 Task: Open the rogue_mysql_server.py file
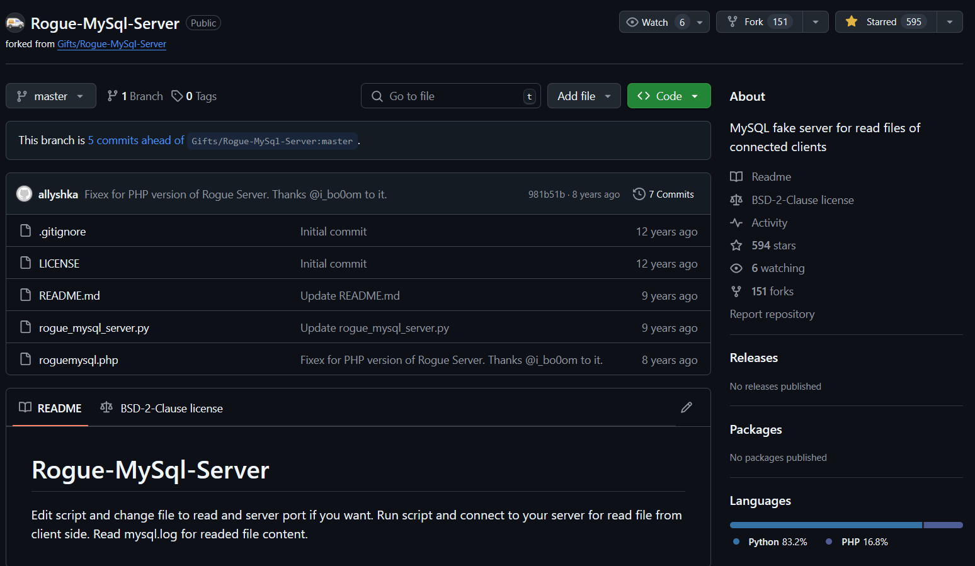click(x=94, y=328)
